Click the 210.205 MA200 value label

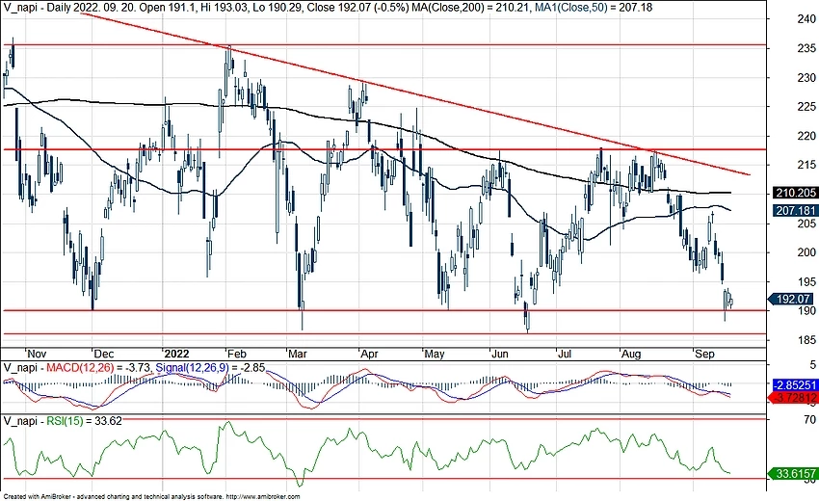click(x=795, y=193)
